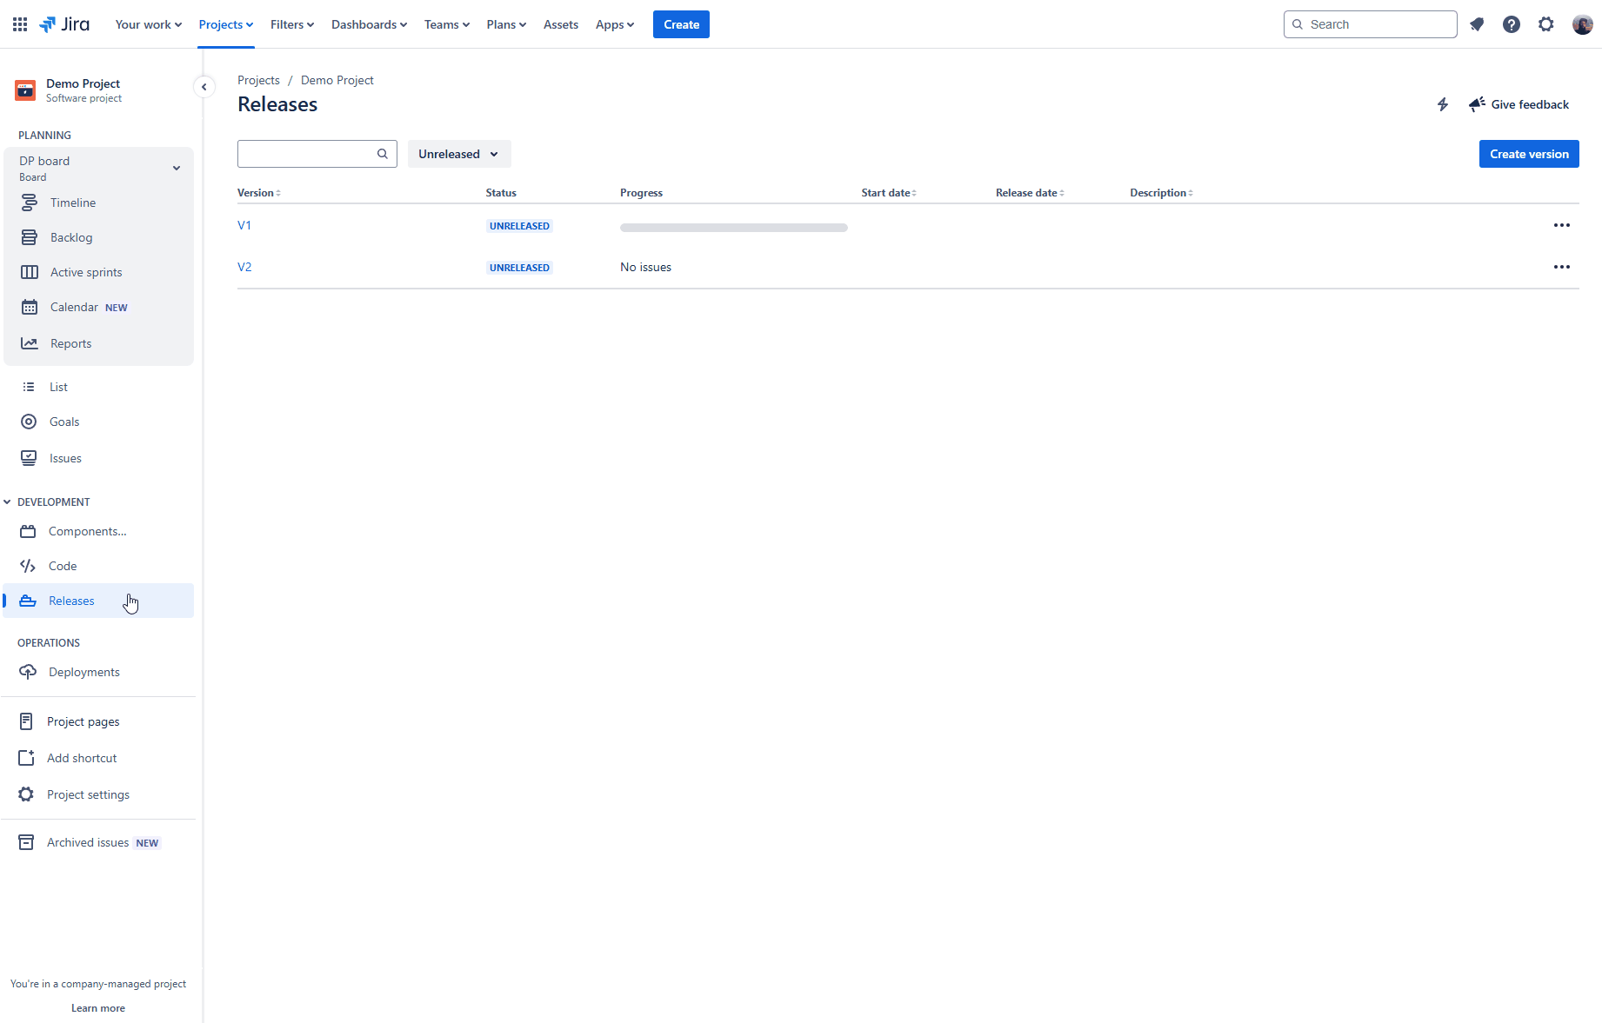Open the new Calendar view
Image resolution: width=1602 pixels, height=1023 pixels.
click(x=73, y=306)
